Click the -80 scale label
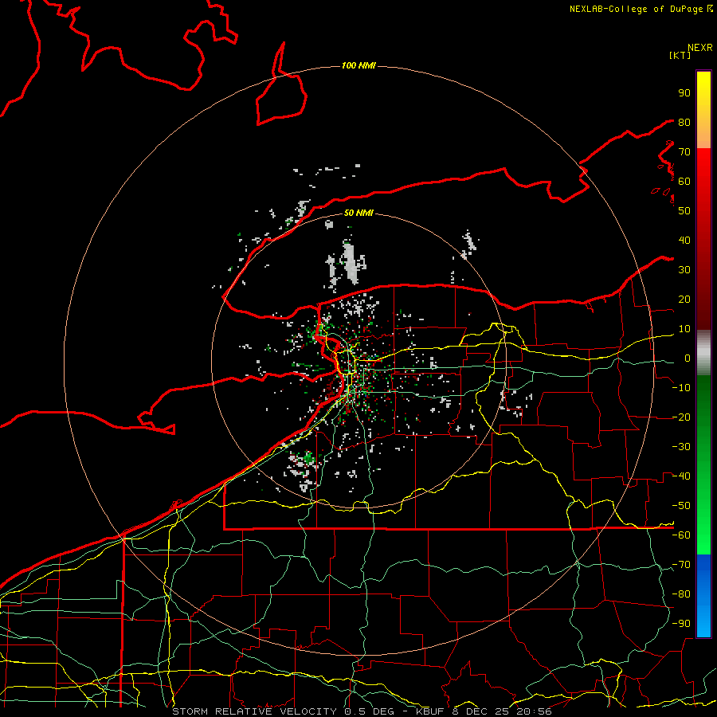Screen dimensions: 717x717 click(681, 594)
